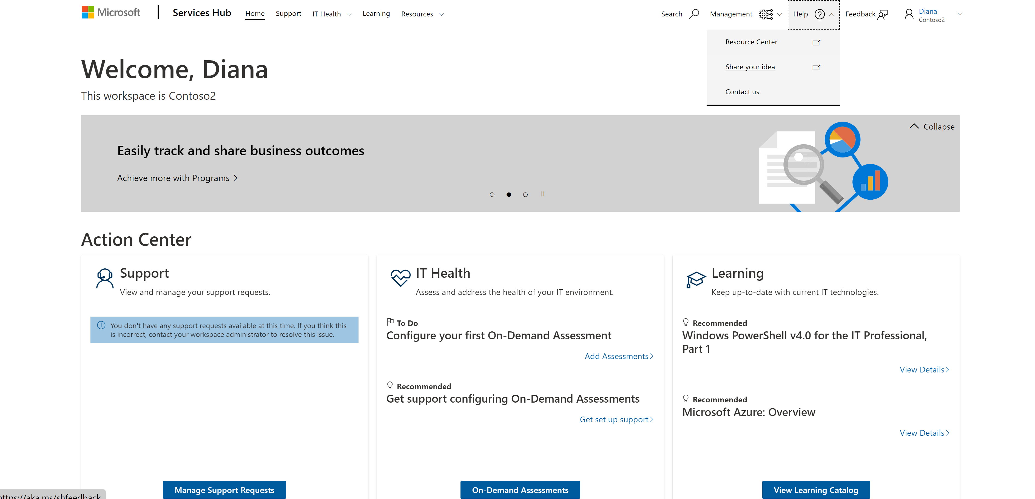Click lightbulb icon above Microsoft Azure: Overview
This screenshot has height=499, width=1035.
pos(686,398)
